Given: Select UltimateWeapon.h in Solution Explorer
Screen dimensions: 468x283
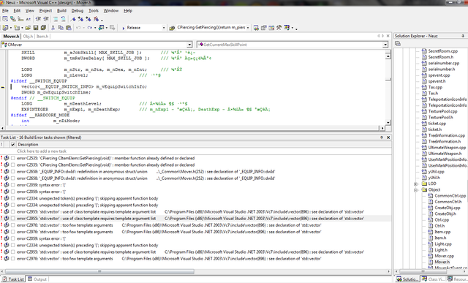Looking at the screenshot, I should coord(445,154).
